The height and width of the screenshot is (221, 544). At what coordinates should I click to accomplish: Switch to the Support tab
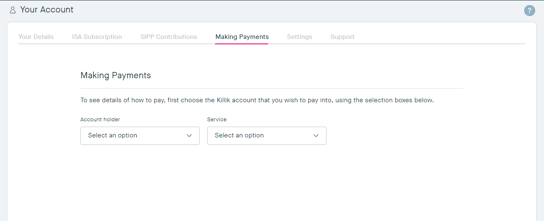pos(342,37)
